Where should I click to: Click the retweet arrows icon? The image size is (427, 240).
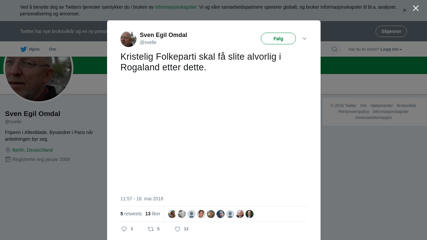[x=151, y=229]
